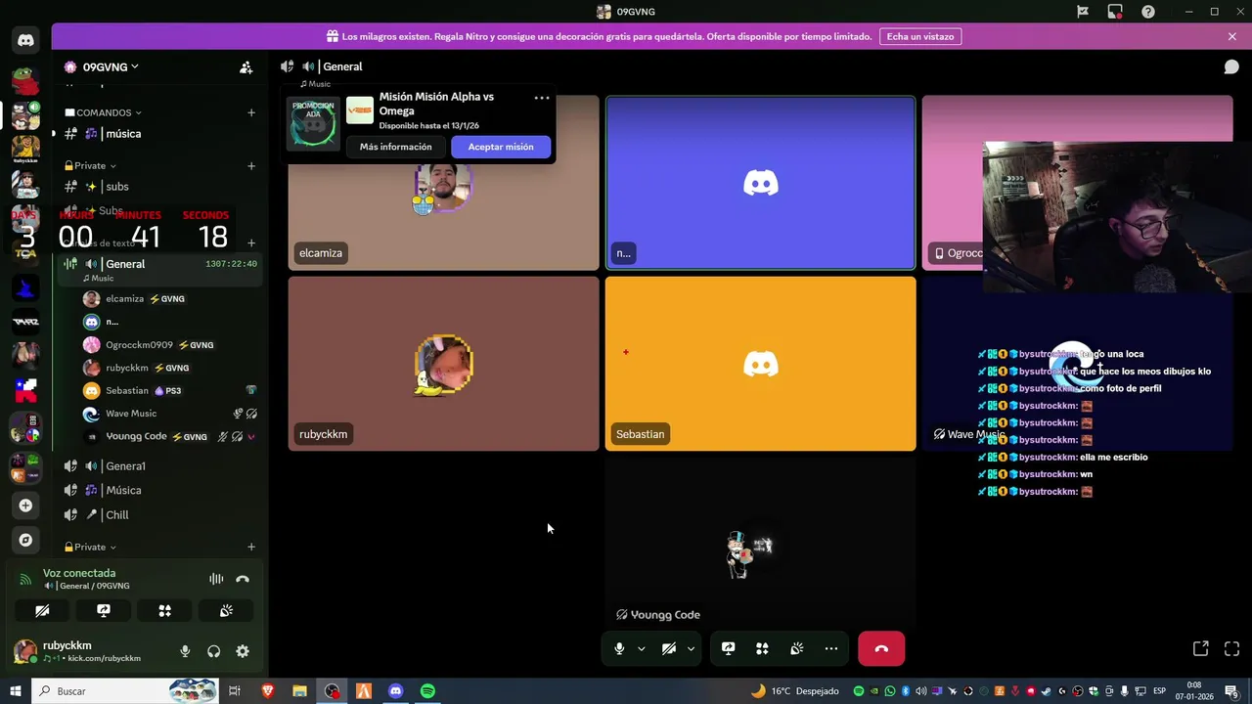Toggle microphone mute in user panel

point(185,651)
